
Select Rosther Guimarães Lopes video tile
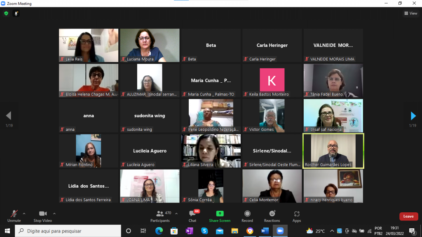click(333, 151)
